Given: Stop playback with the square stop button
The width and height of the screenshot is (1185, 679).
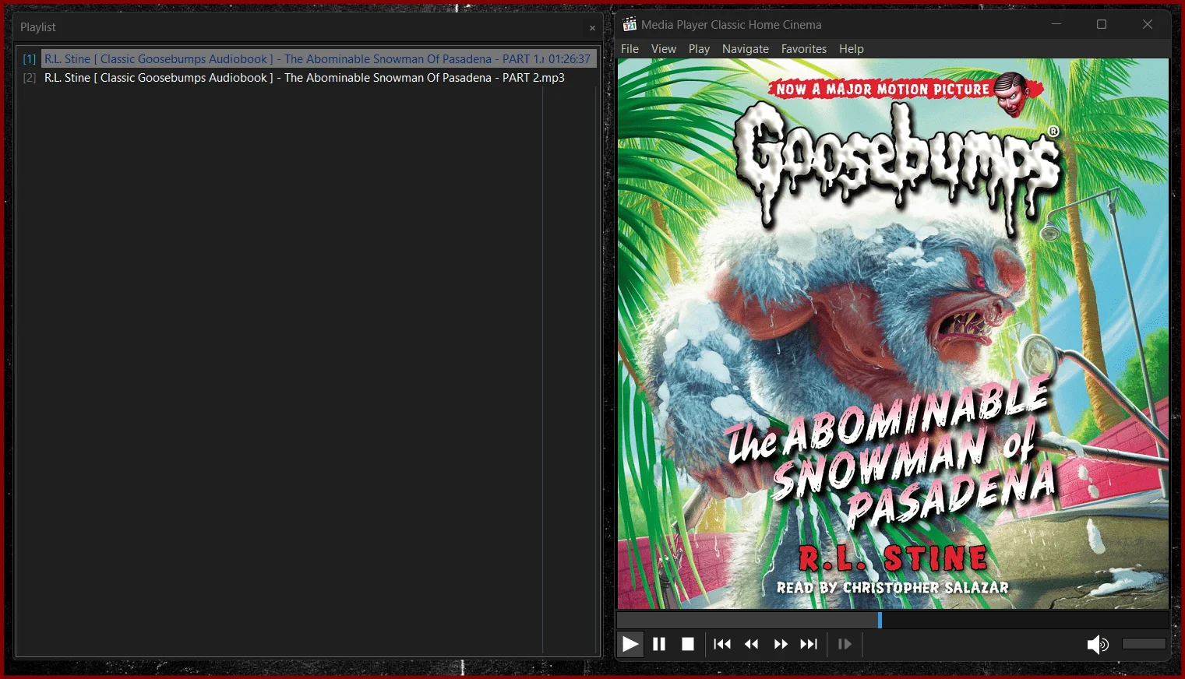Looking at the screenshot, I should (x=688, y=644).
